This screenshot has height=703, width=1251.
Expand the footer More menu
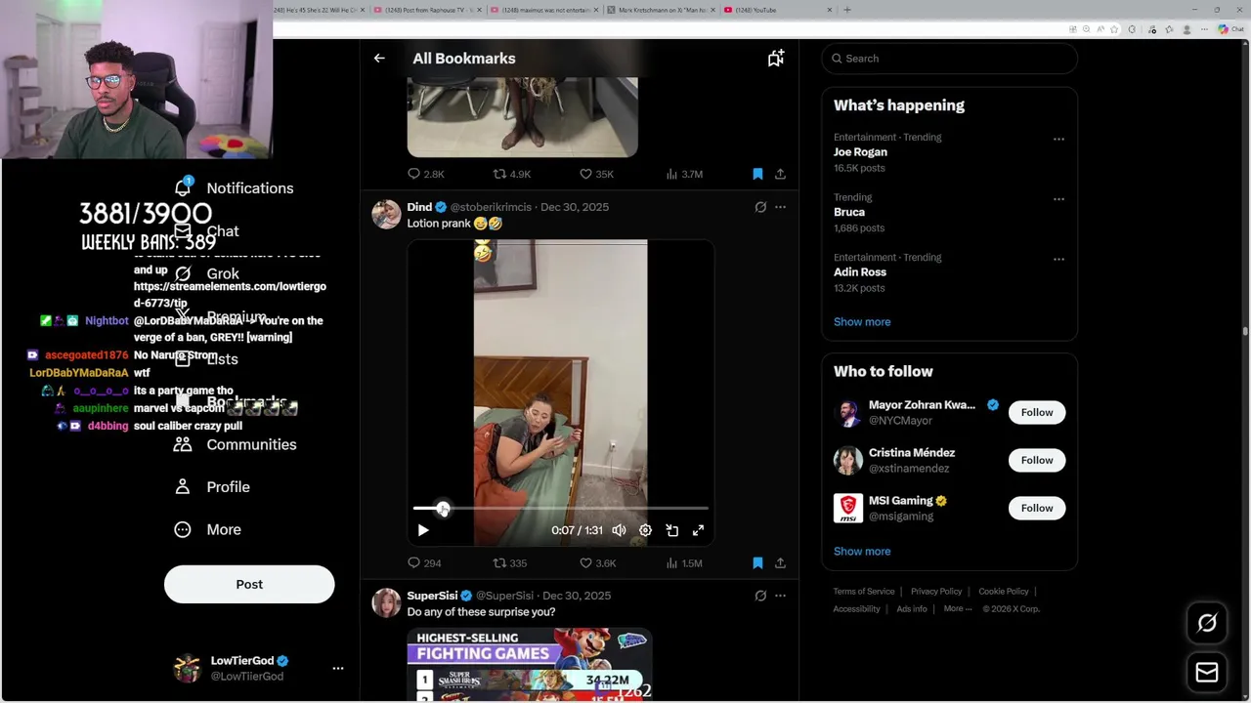point(958,609)
